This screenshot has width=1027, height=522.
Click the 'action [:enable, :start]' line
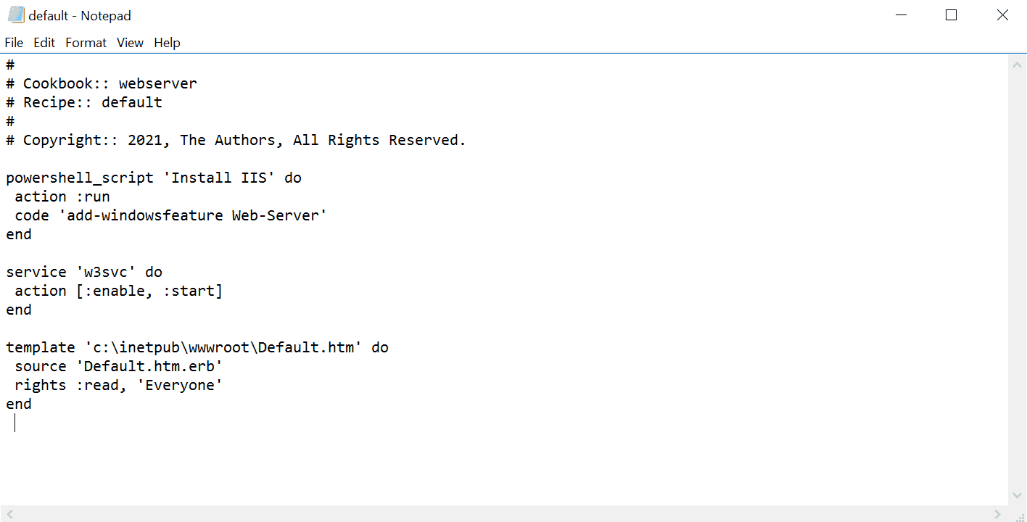[x=119, y=291]
